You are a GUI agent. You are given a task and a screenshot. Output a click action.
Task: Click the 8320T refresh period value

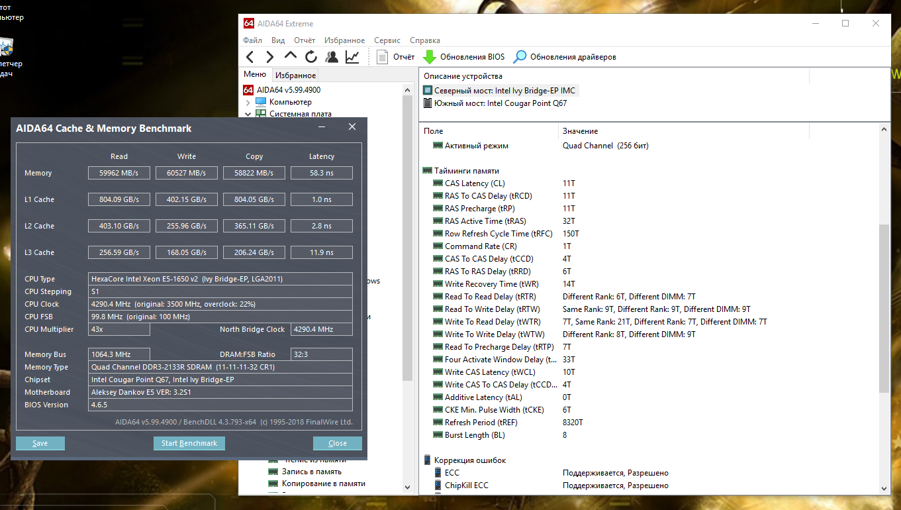[573, 423]
